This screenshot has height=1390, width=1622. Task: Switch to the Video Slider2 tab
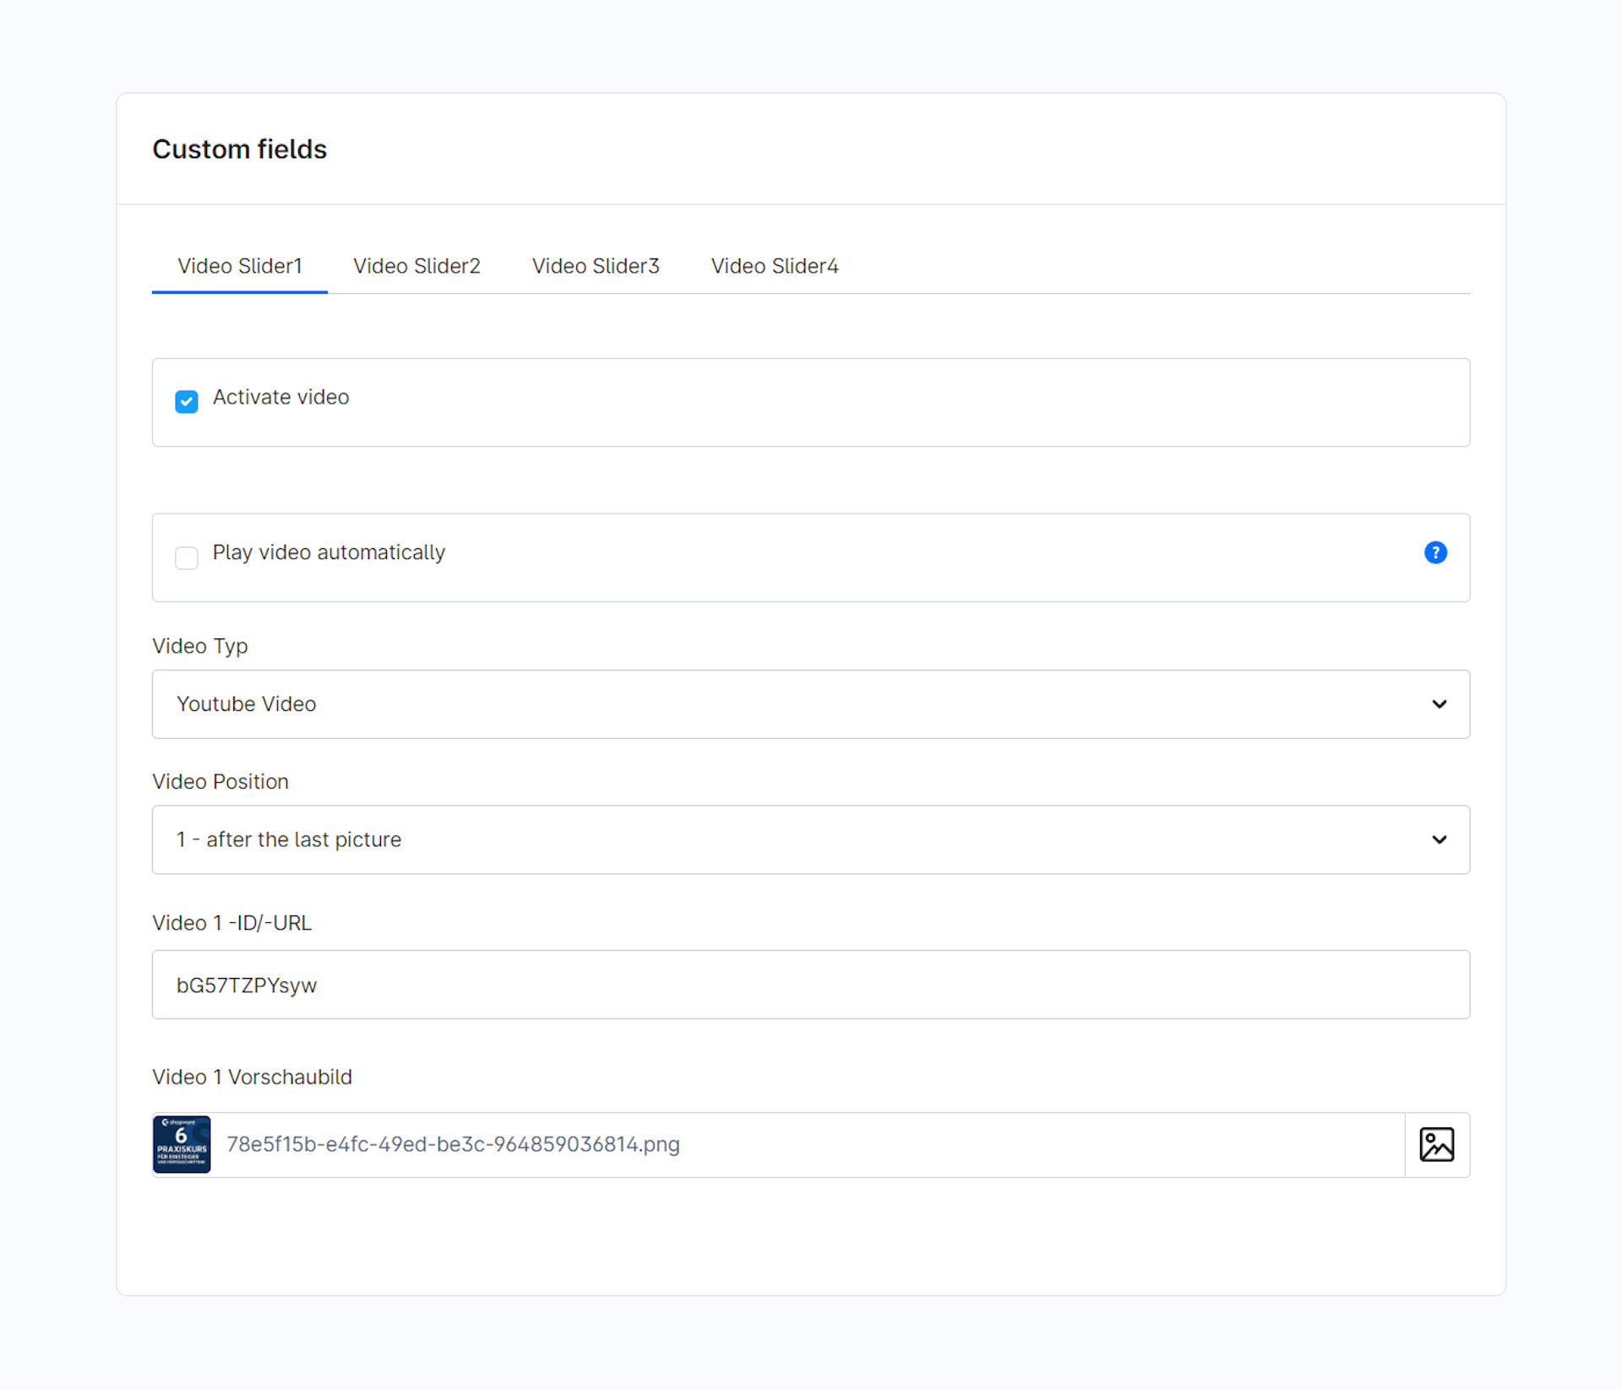tap(416, 266)
